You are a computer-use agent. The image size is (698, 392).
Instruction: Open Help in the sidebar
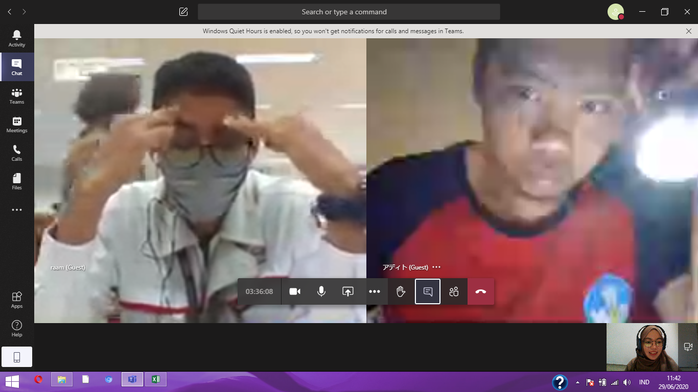click(17, 328)
